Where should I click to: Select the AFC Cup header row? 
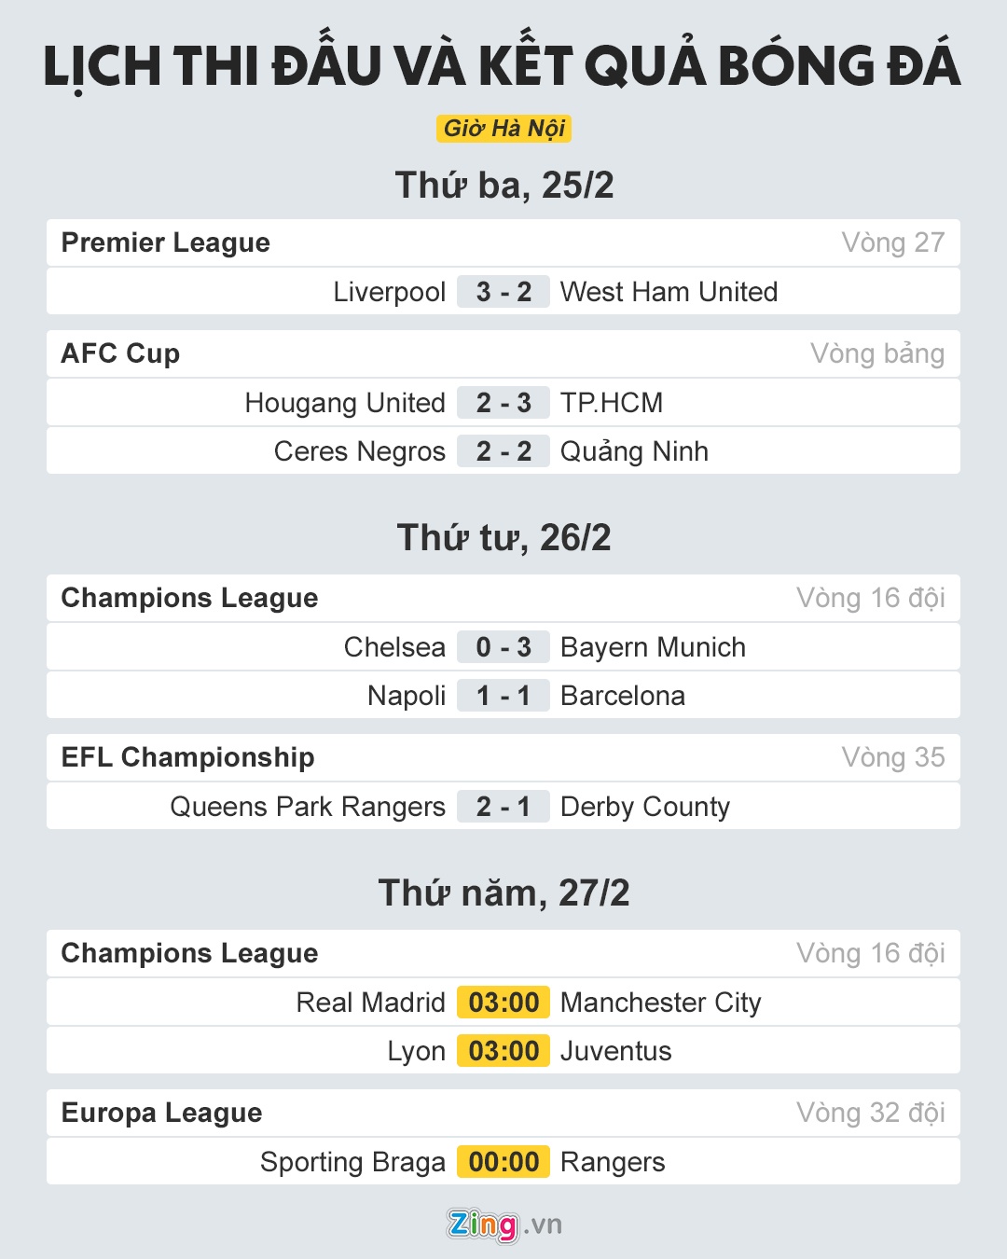pyautogui.click(x=504, y=353)
